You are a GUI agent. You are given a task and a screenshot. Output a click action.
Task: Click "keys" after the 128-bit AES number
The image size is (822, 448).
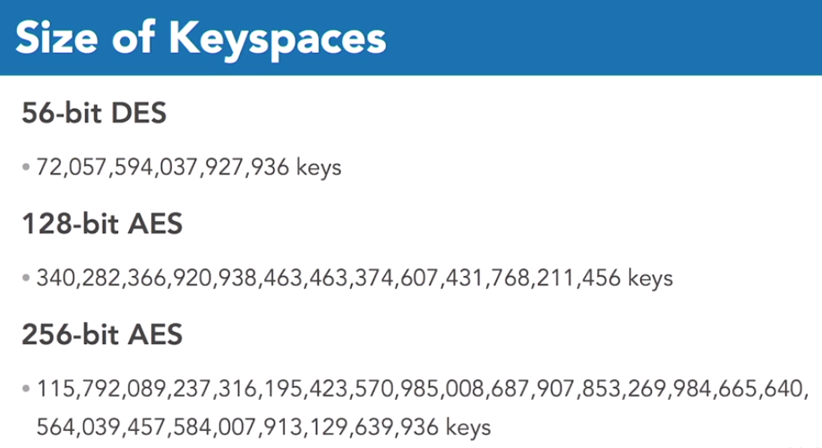649,278
